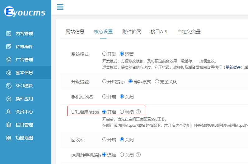Open the SEO模块 sidebar item

pyautogui.click(x=24, y=86)
